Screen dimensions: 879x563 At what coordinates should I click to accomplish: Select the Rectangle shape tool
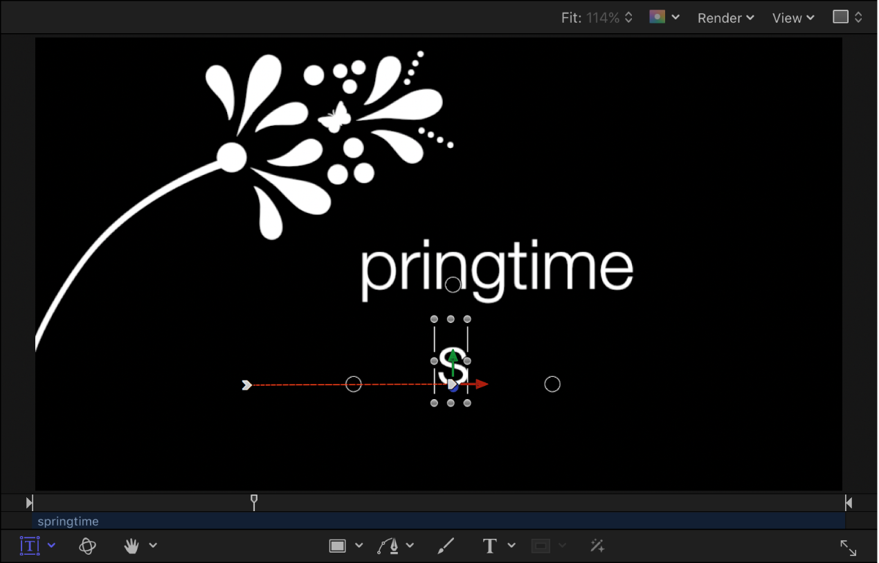pyautogui.click(x=338, y=545)
